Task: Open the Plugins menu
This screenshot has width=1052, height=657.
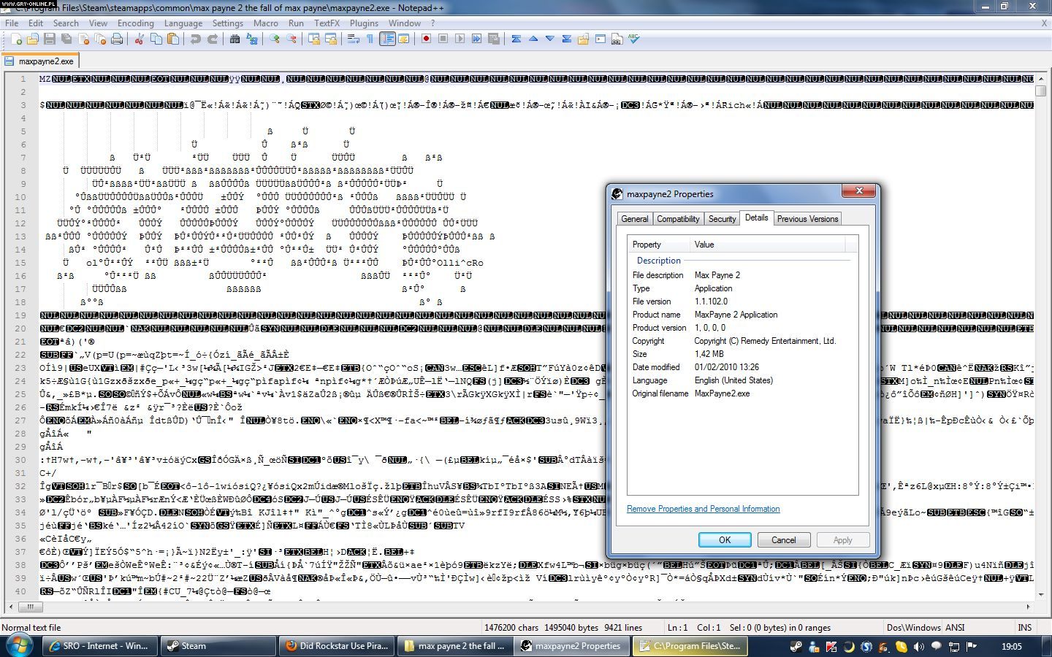Action: 364,23
